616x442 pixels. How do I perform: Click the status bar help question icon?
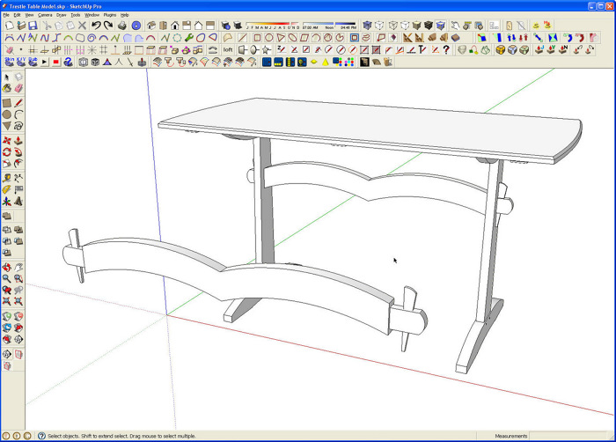tap(41, 436)
